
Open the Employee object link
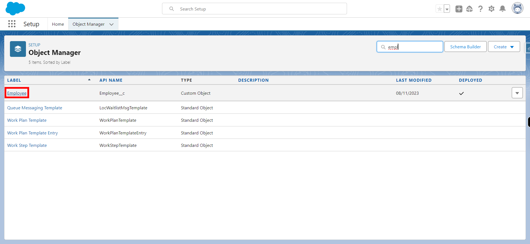pyautogui.click(x=17, y=93)
